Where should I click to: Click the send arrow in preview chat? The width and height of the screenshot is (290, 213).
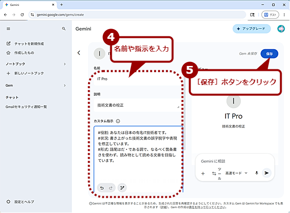[266, 173]
